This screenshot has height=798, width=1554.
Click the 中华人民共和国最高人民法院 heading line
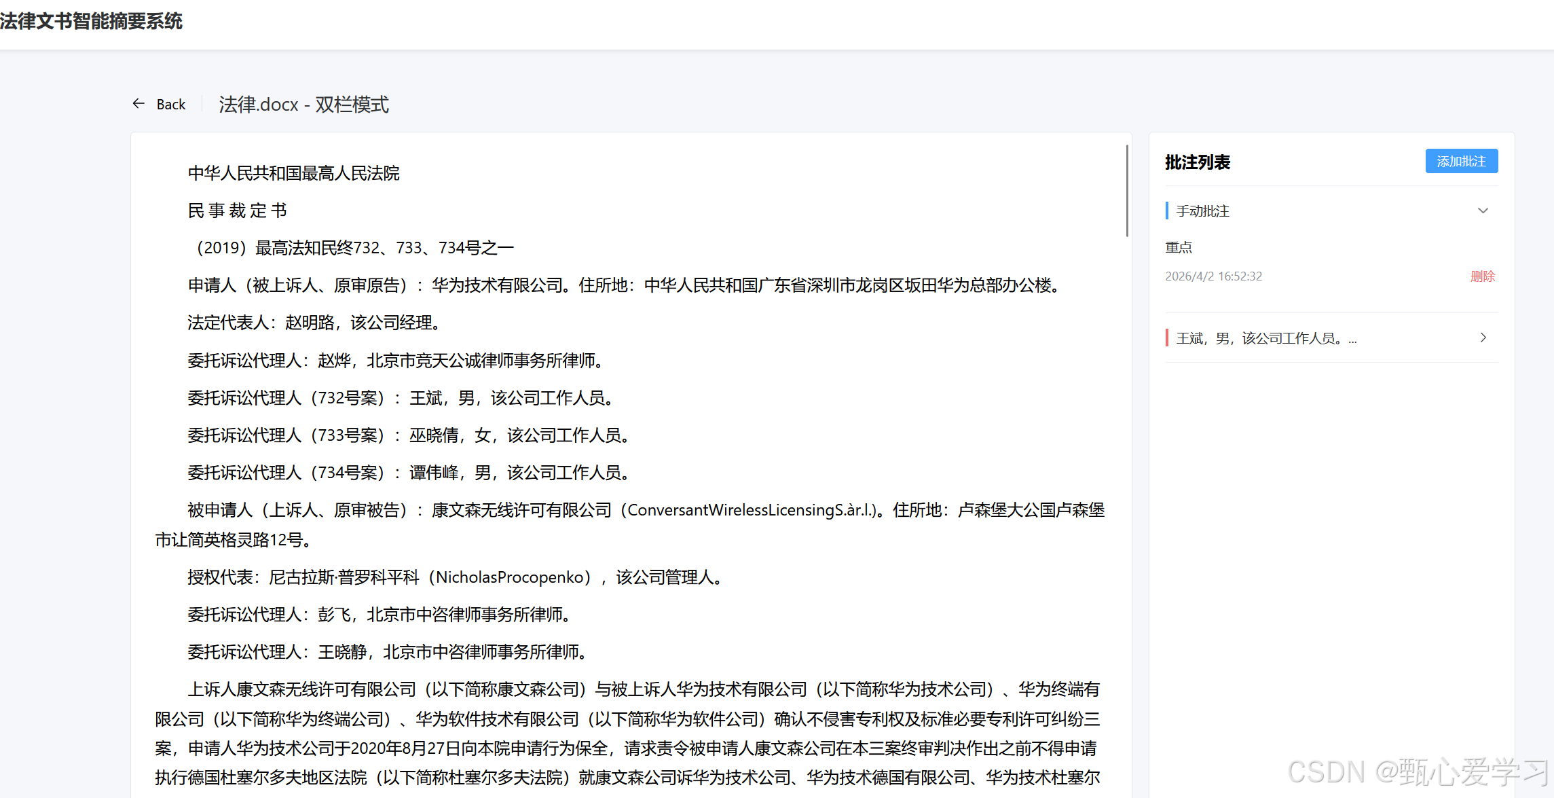click(x=293, y=173)
